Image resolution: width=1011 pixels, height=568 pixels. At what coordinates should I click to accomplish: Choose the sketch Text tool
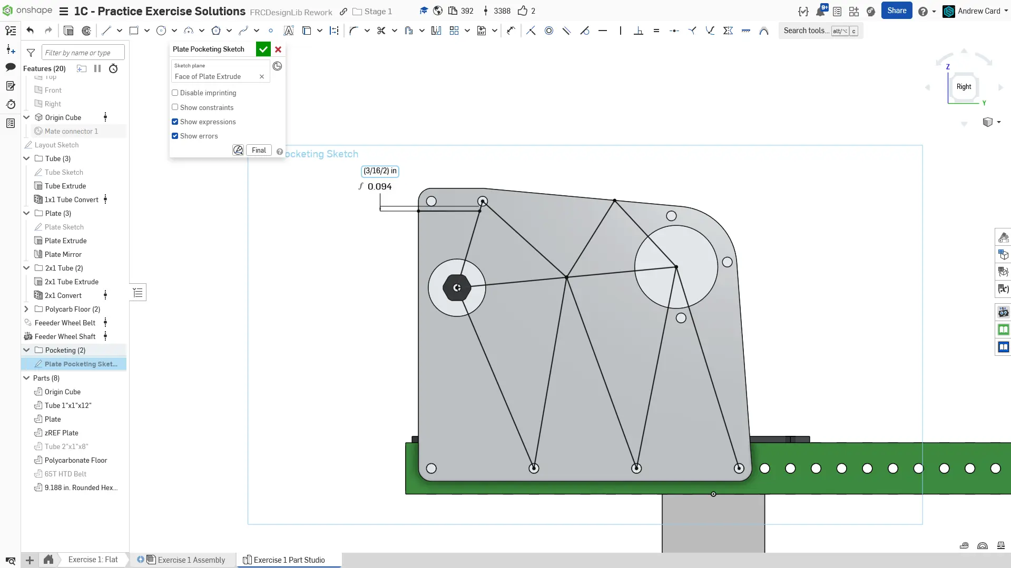tap(288, 31)
